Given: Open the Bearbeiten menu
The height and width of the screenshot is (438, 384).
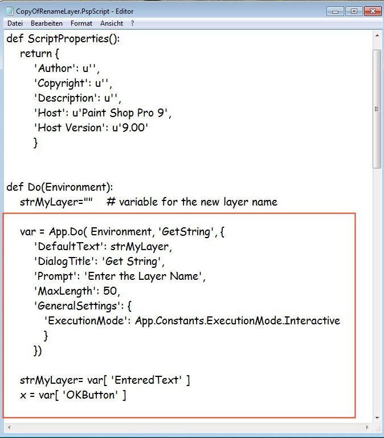Looking at the screenshot, I should [47, 23].
